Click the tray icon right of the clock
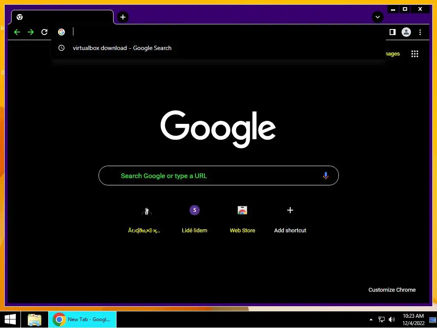Screen dimensions: 437x328 [x=433, y=320]
